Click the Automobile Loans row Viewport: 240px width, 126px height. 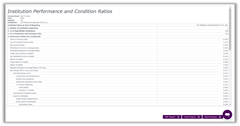118,104
